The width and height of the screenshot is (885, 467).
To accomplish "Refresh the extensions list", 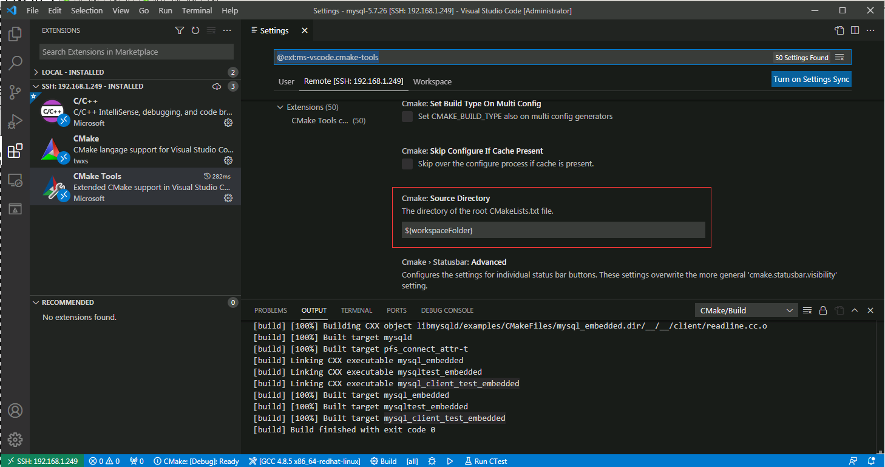I will (195, 30).
